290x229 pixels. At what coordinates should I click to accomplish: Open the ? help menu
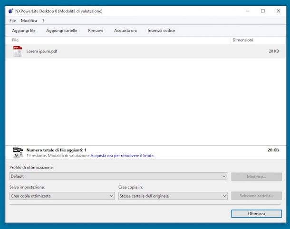(x=43, y=20)
